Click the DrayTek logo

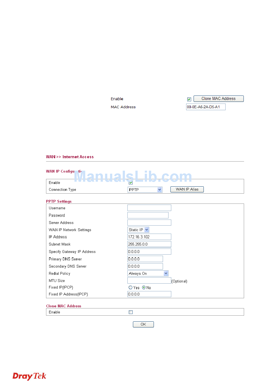[x=30, y=376]
